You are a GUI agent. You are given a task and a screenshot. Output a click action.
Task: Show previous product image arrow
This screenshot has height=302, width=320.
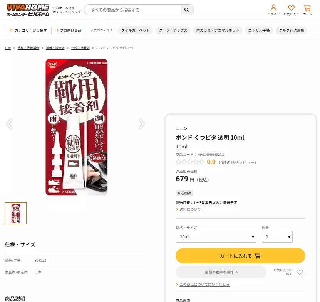tap(10, 124)
